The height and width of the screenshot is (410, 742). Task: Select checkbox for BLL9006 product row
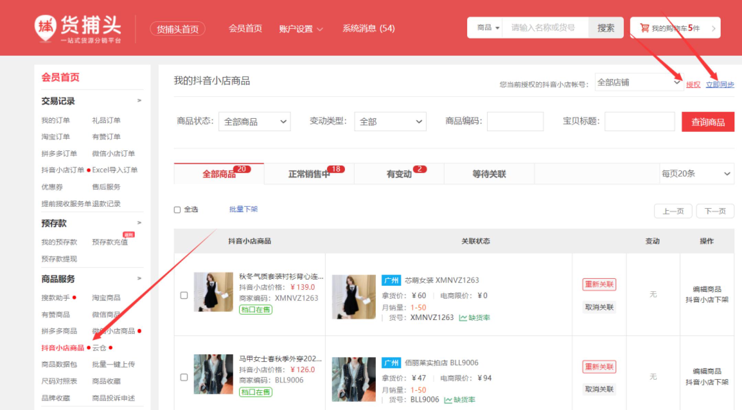[x=184, y=377]
